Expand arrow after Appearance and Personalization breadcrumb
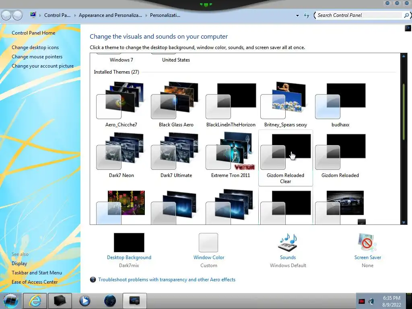Screen dimensions: 412x309 coord(146,16)
